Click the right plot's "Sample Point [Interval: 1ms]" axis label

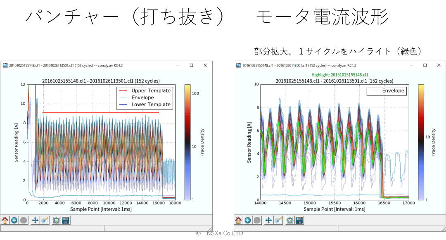coord(334,209)
